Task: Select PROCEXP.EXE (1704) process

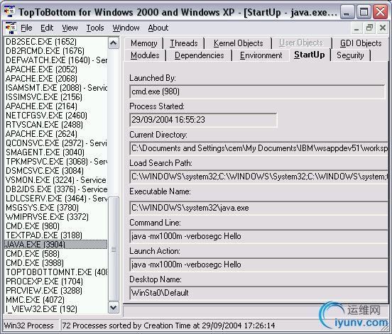Action: click(44, 282)
